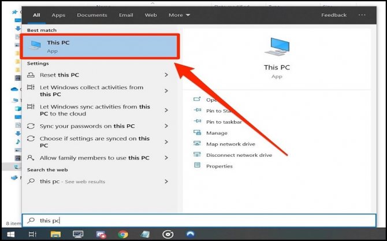Expand arrow for Let Windows sync activities
The height and width of the screenshot is (241, 387).
click(166, 110)
